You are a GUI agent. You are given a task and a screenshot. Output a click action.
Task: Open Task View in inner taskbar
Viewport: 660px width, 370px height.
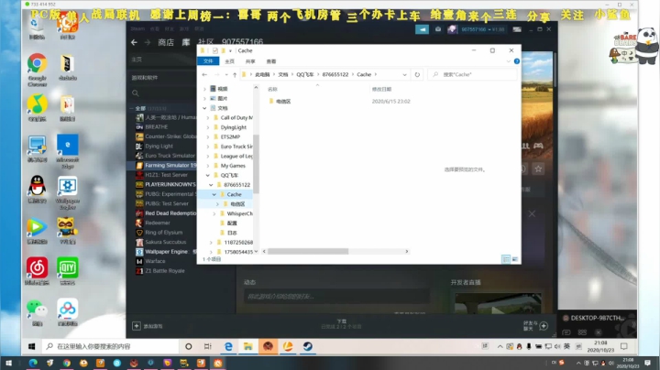tap(207, 346)
